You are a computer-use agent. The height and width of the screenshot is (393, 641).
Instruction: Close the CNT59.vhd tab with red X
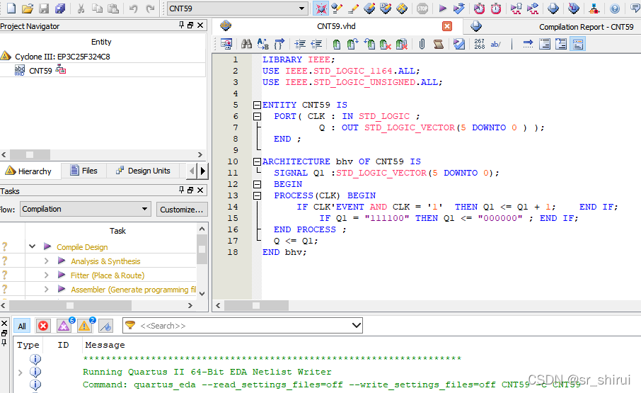447,26
